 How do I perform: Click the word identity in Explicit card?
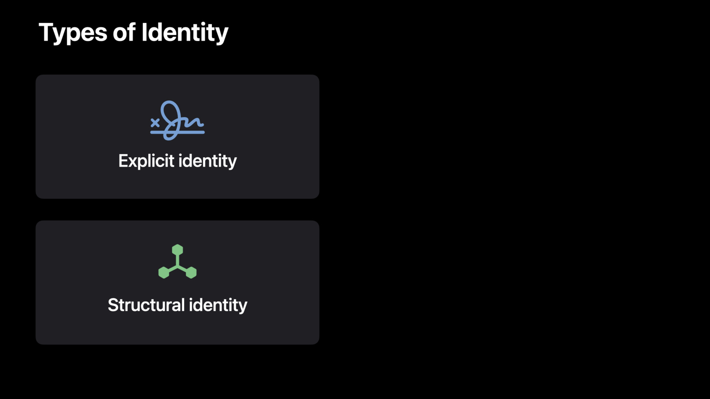(x=208, y=161)
